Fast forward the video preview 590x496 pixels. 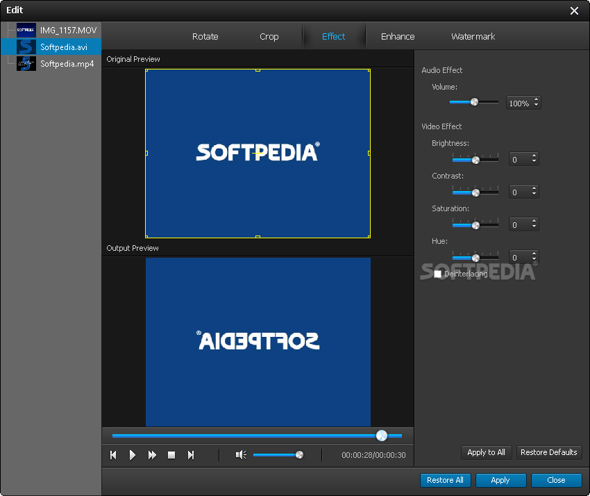(152, 455)
